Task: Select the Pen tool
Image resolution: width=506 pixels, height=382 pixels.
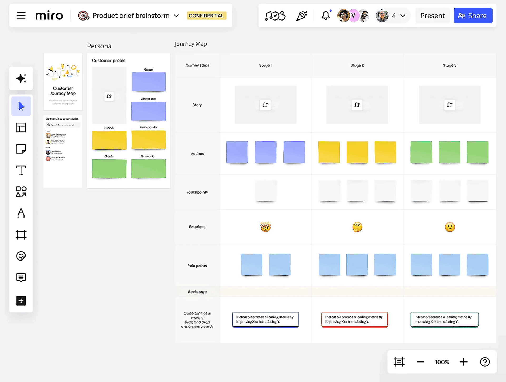Action: (x=21, y=213)
